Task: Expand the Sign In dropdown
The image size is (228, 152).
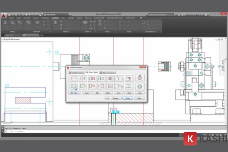Action: (x=193, y=15)
